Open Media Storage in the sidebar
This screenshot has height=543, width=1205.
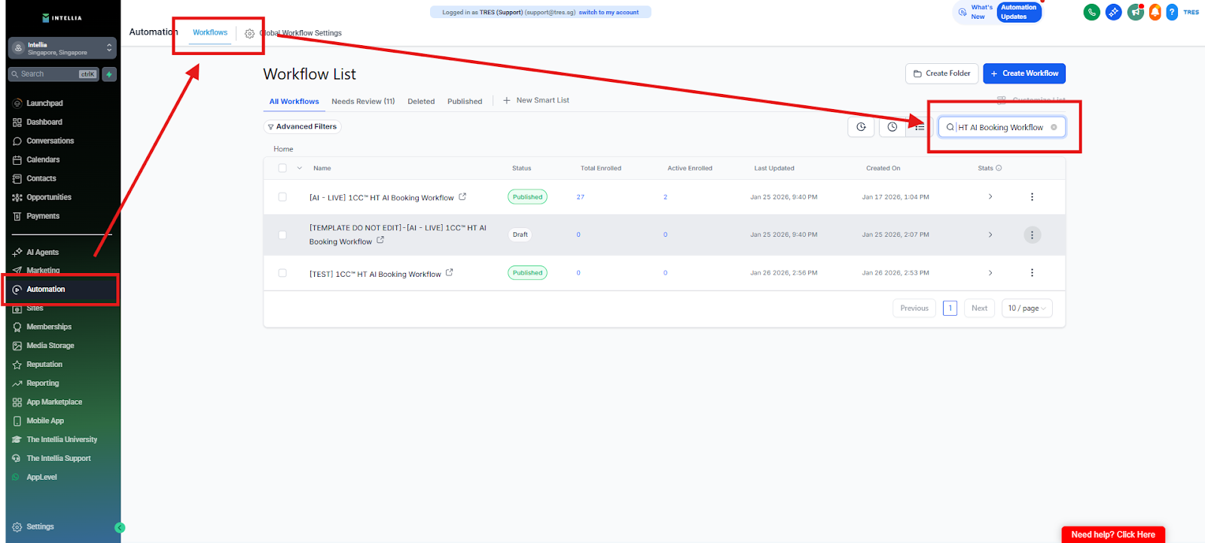[x=50, y=345]
